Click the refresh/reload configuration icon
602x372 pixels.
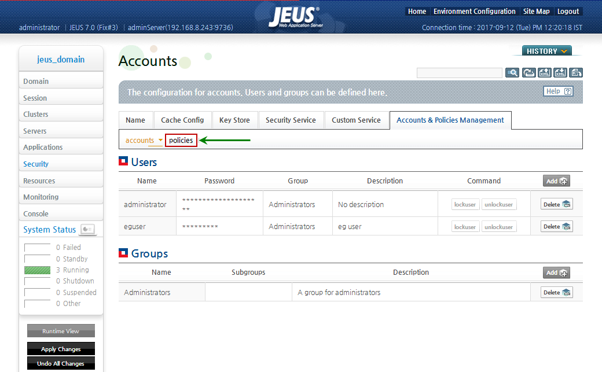pyautogui.click(x=528, y=72)
